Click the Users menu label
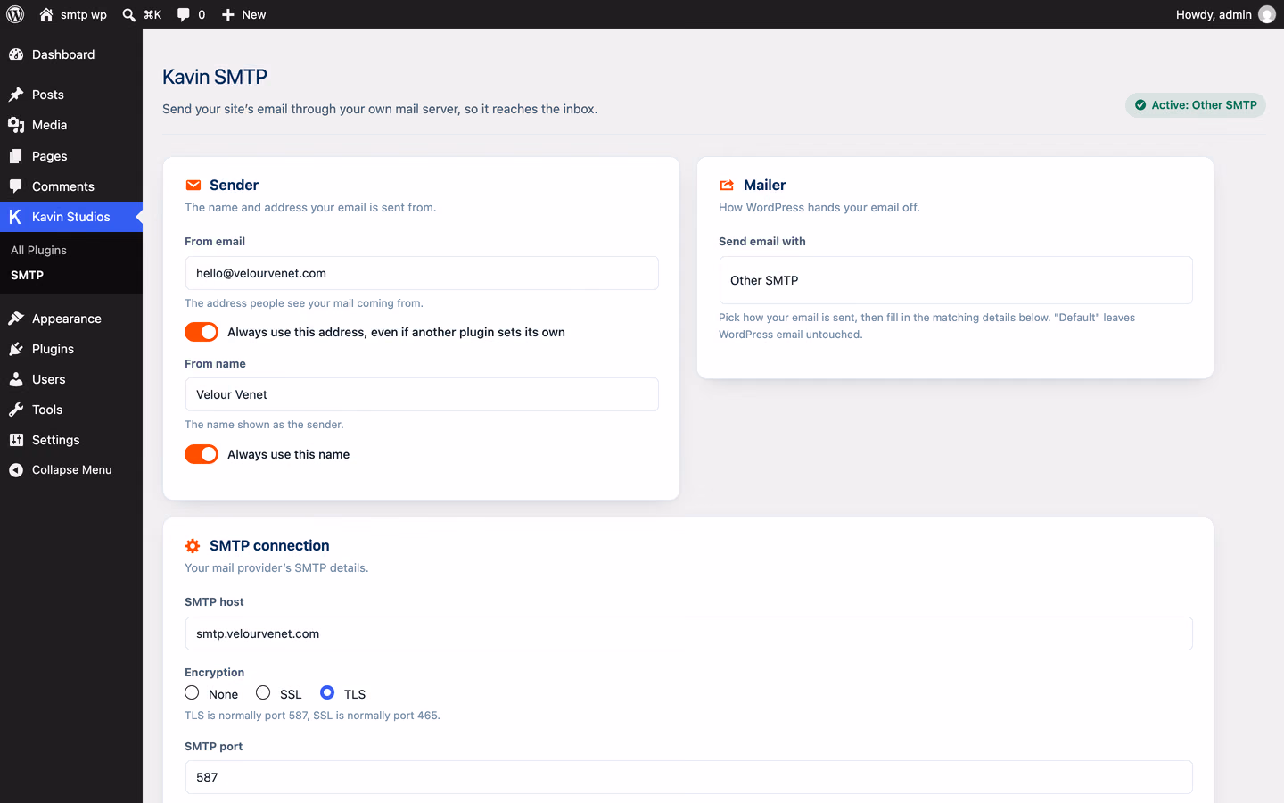Screen dimensions: 1284x803 coord(49,379)
